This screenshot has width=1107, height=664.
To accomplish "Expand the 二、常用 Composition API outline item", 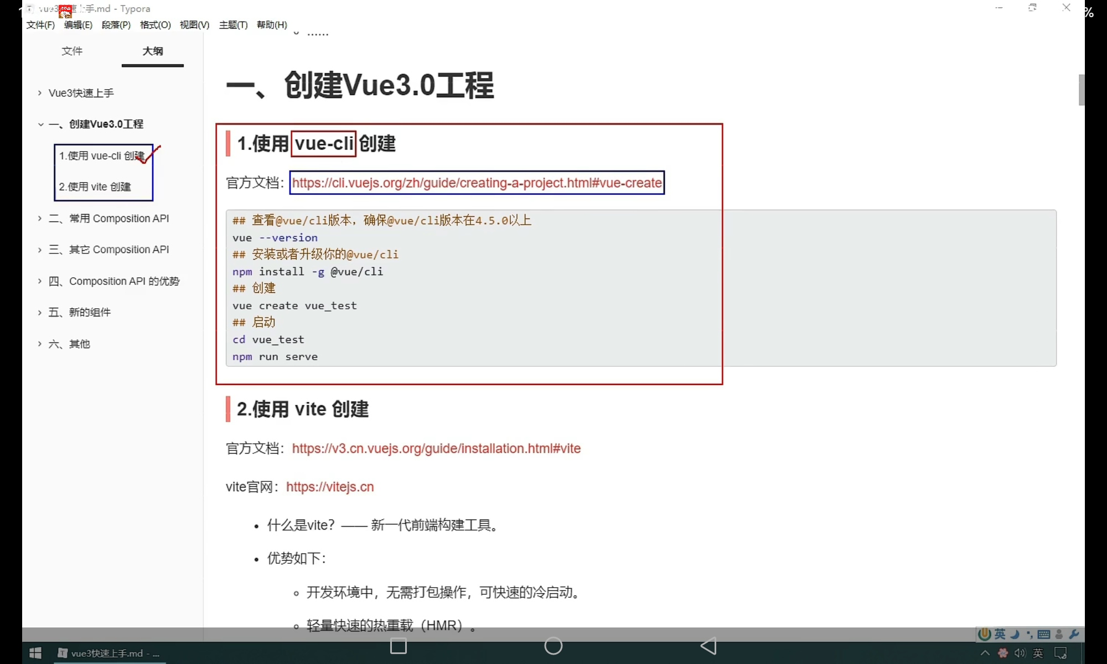I will [x=40, y=219].
